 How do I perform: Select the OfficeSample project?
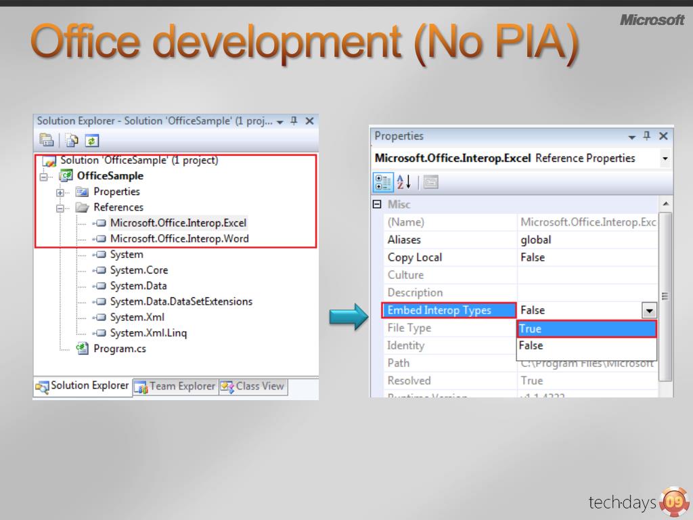coord(110,176)
